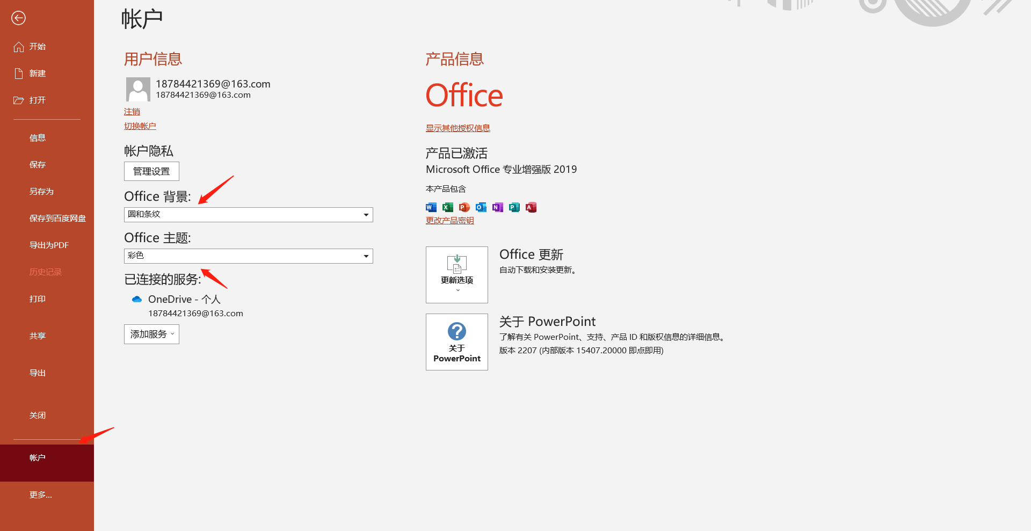Click the 显示其他授权信息 link
This screenshot has height=531, width=1031.
[x=458, y=128]
